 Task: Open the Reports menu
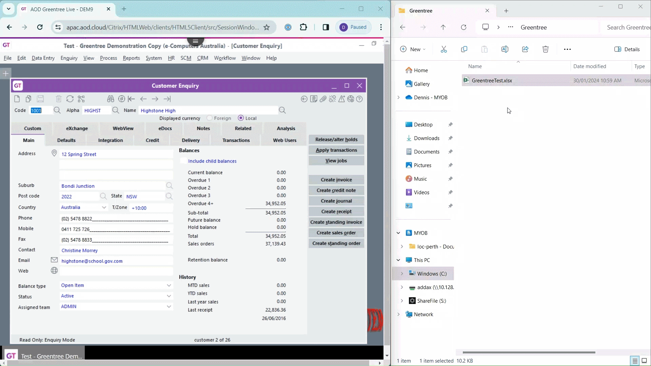[131, 58]
